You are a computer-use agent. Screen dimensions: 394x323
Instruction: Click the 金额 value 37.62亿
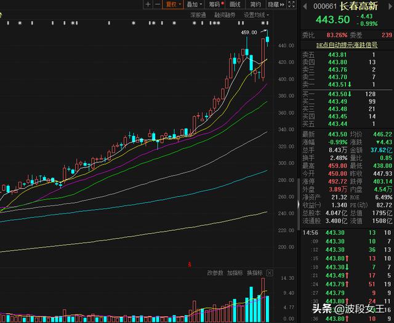coord(381,150)
